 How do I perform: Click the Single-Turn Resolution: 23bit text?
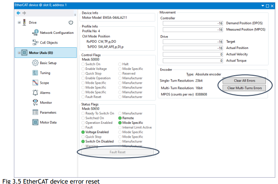tap(181, 81)
